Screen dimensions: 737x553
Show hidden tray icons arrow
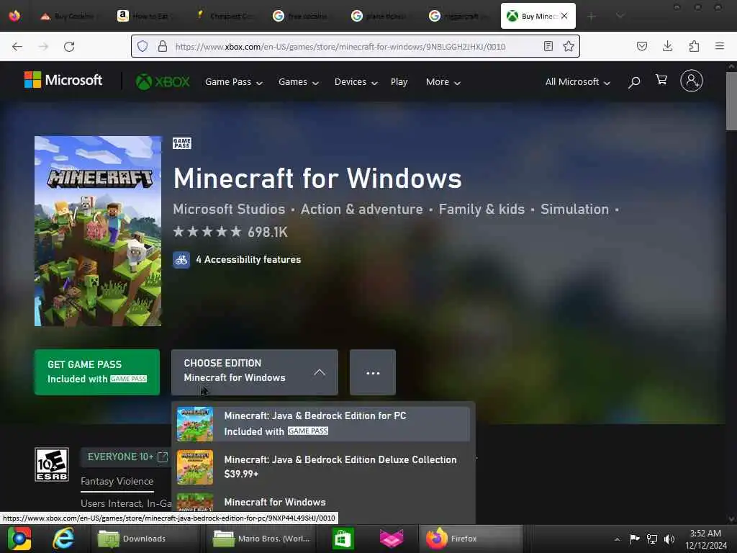point(617,539)
